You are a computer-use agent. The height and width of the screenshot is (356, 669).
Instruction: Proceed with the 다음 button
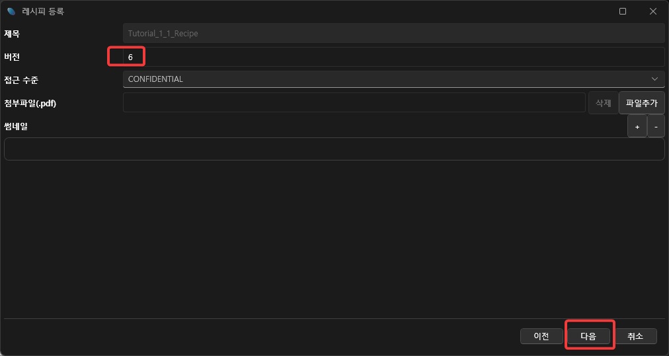coord(588,336)
